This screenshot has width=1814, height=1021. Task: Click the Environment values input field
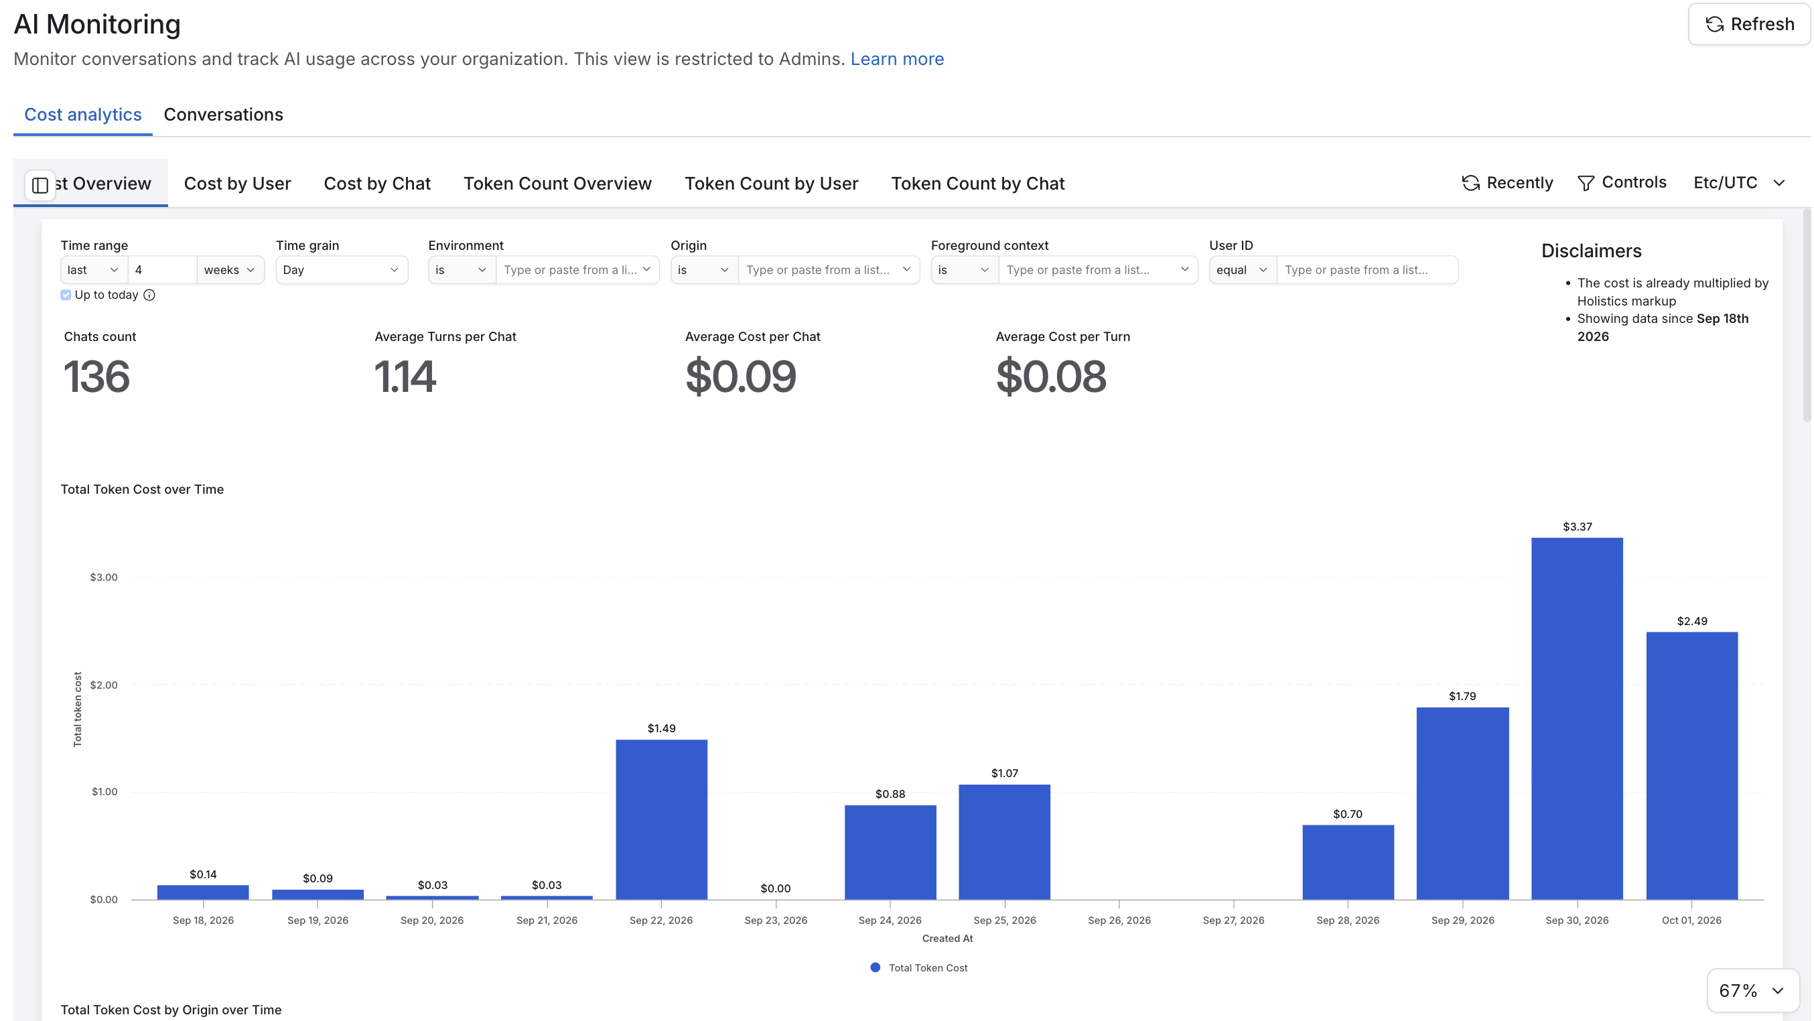click(x=577, y=270)
